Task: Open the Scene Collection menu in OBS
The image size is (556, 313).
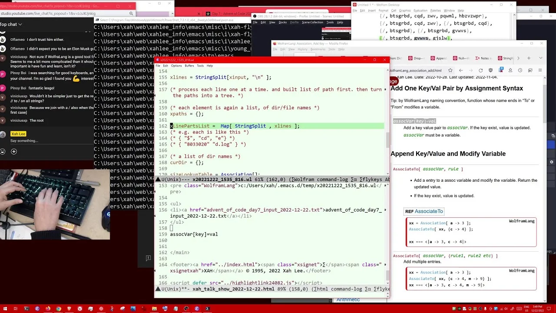Action: pos(312,22)
